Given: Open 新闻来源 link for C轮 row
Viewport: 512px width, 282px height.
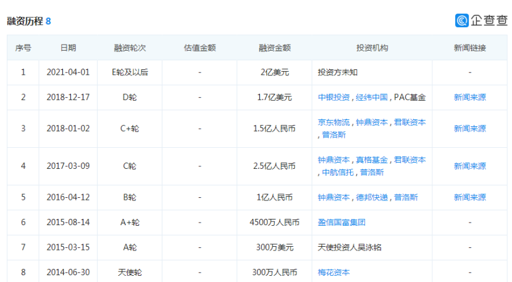Looking at the screenshot, I should click(470, 166).
